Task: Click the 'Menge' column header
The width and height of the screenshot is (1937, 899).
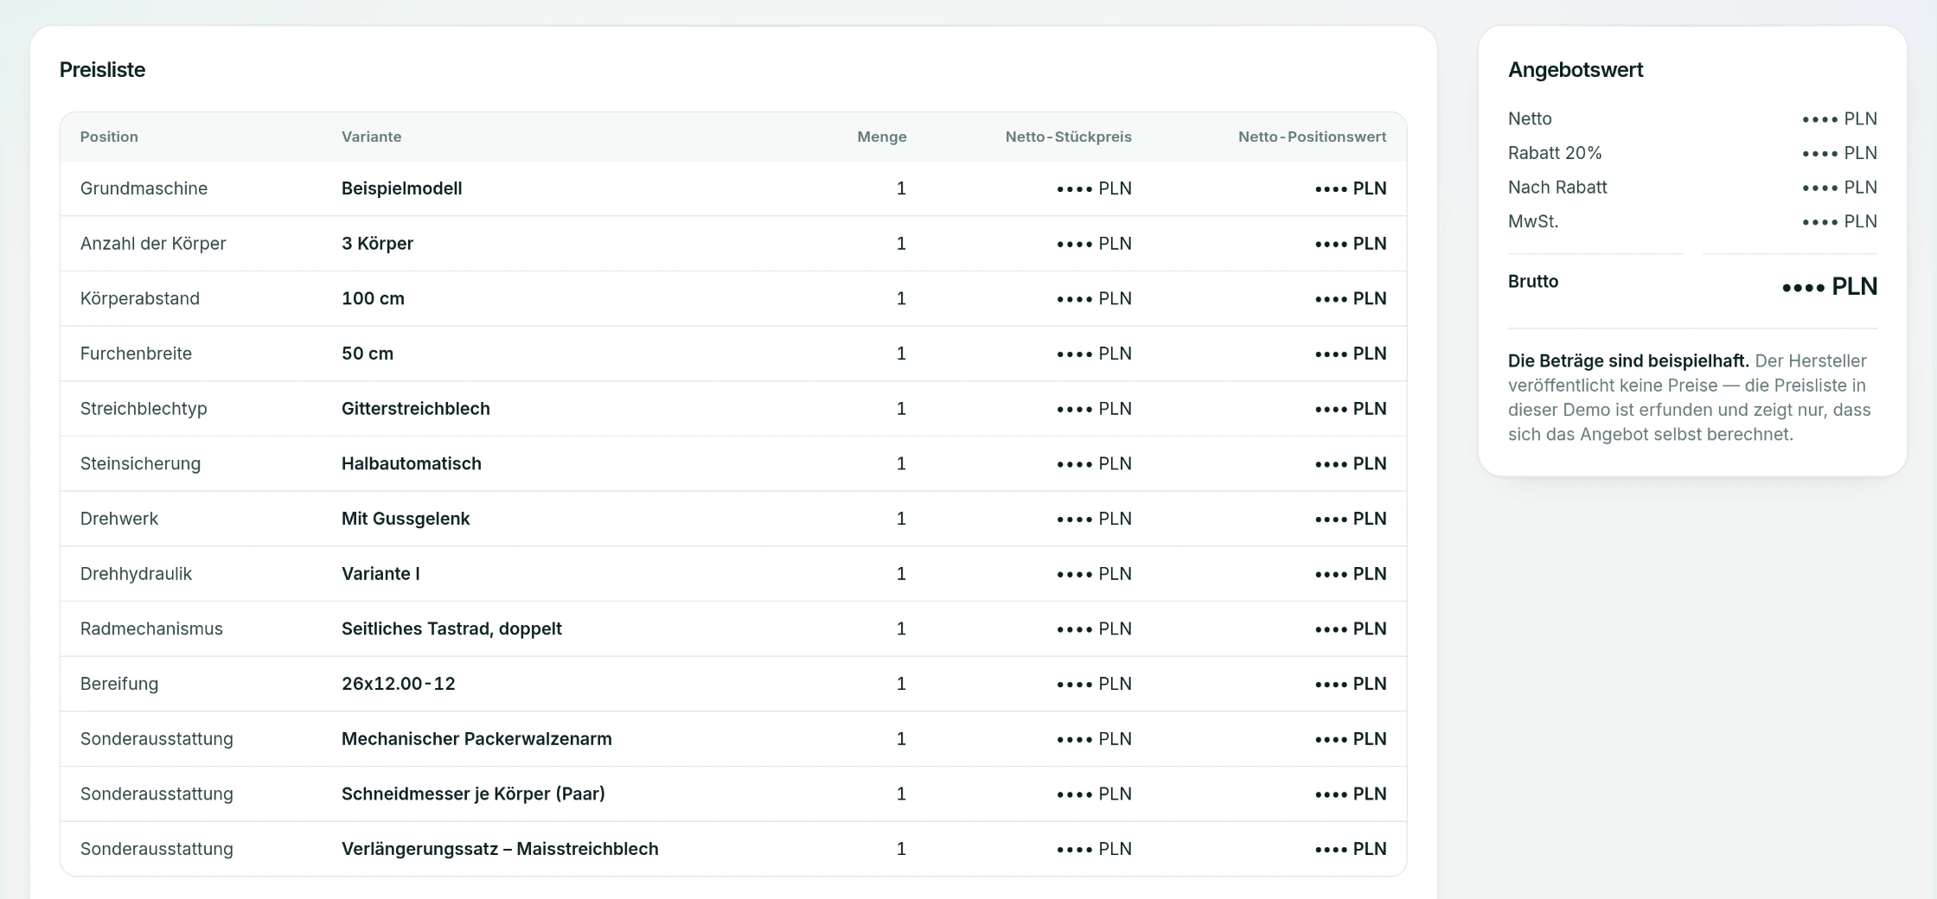Action: [881, 137]
